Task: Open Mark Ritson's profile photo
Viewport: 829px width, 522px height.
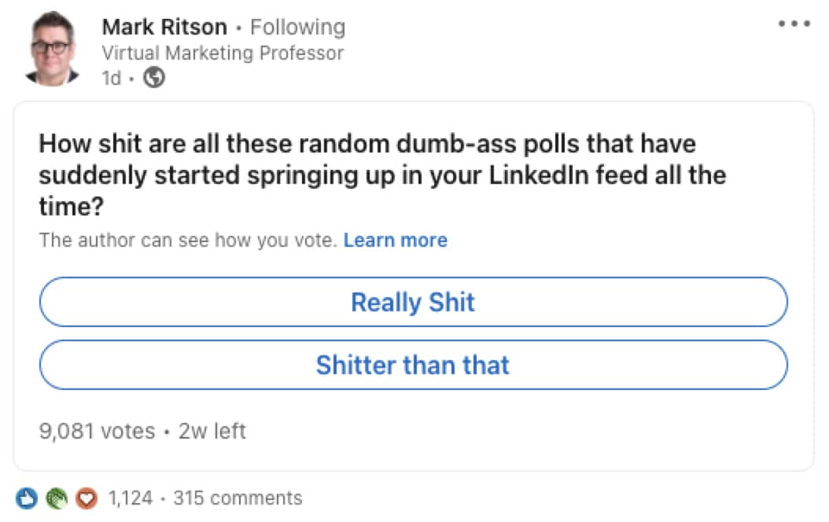Action: click(53, 49)
